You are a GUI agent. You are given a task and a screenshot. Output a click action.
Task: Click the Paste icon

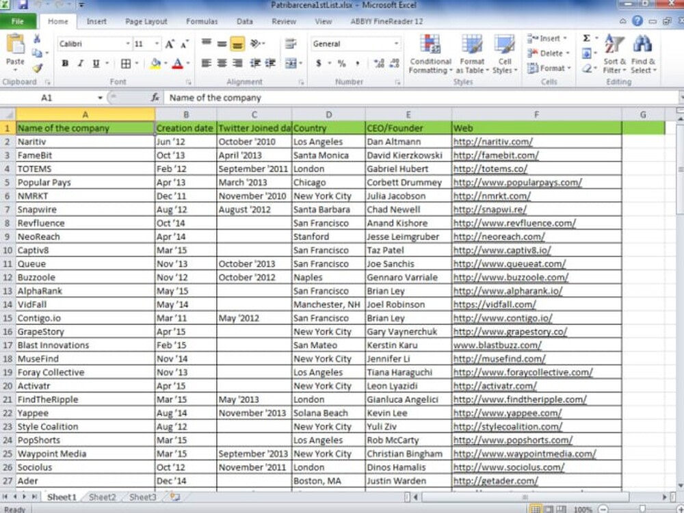[x=15, y=44]
